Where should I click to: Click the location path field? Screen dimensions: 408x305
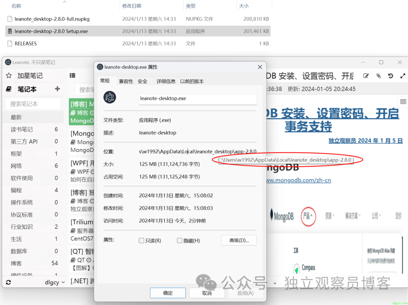tap(198, 152)
